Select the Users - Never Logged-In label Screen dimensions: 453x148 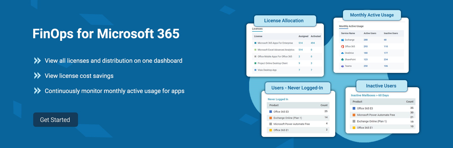click(x=298, y=88)
